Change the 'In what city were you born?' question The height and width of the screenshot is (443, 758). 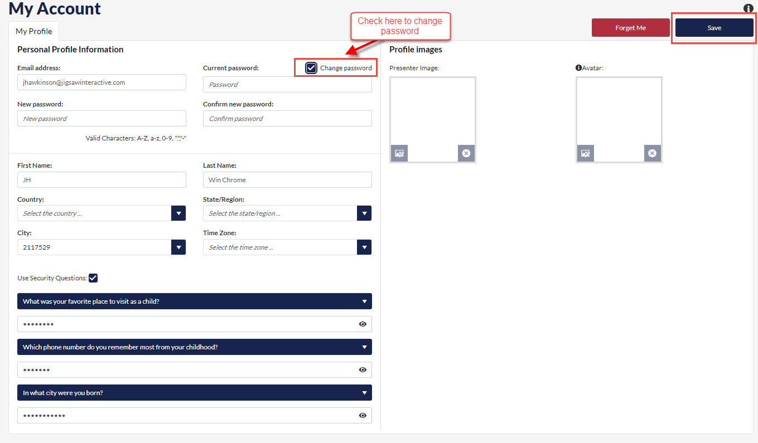195,393
